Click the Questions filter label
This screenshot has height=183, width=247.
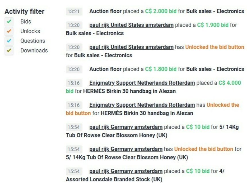(33, 41)
